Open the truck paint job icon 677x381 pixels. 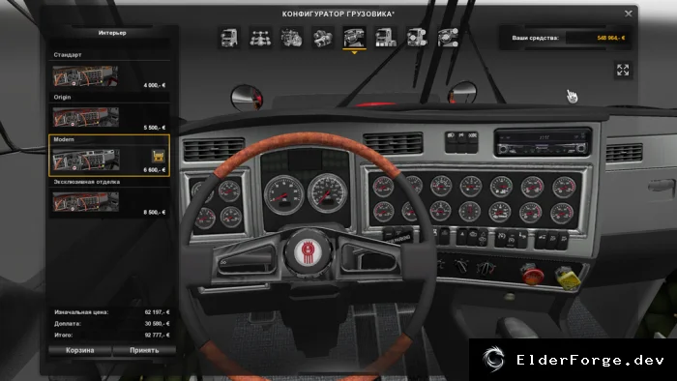386,38
